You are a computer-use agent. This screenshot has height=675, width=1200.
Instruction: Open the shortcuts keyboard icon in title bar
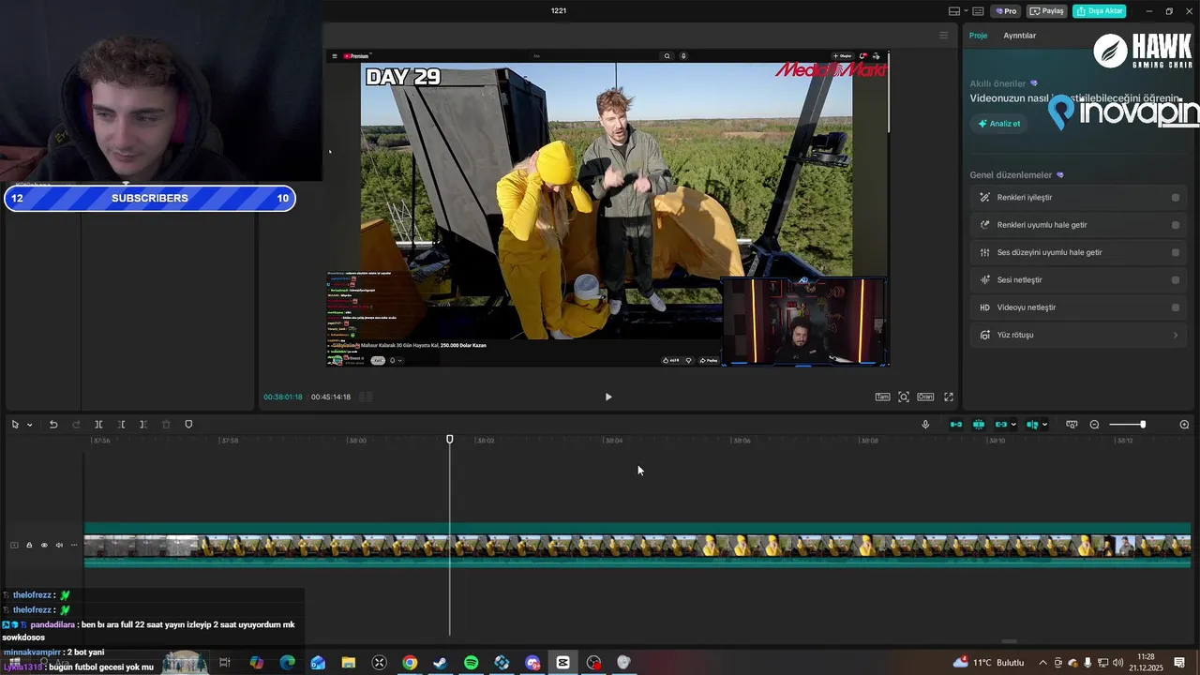click(978, 11)
